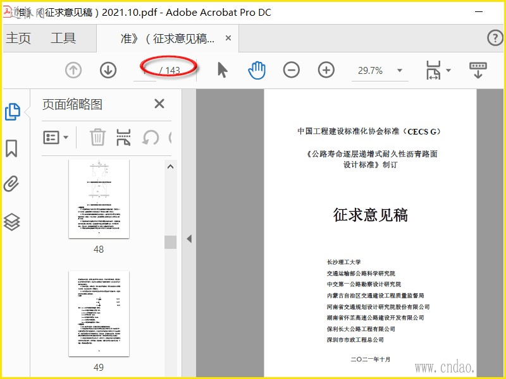The width and height of the screenshot is (506, 379).
Task: Click the scrolling mode toolbar icon
Action: tap(478, 70)
